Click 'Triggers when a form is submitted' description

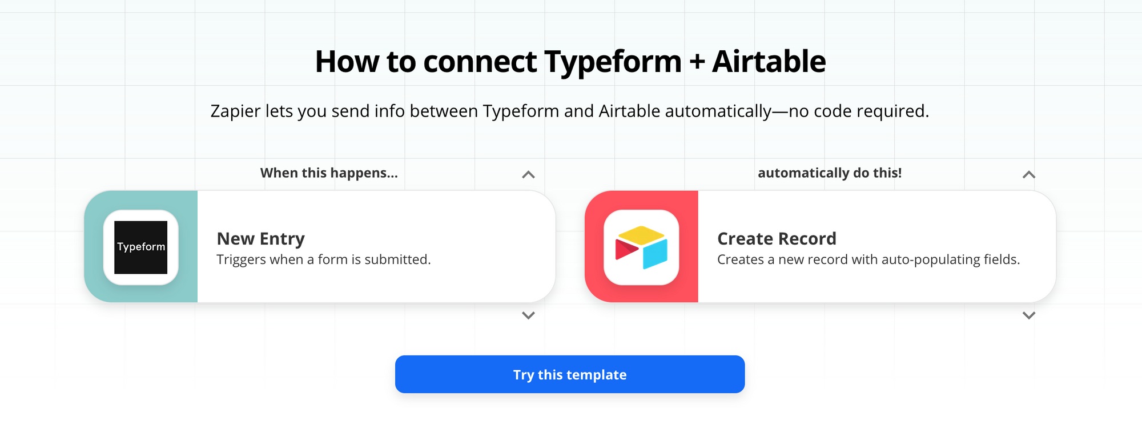(324, 259)
